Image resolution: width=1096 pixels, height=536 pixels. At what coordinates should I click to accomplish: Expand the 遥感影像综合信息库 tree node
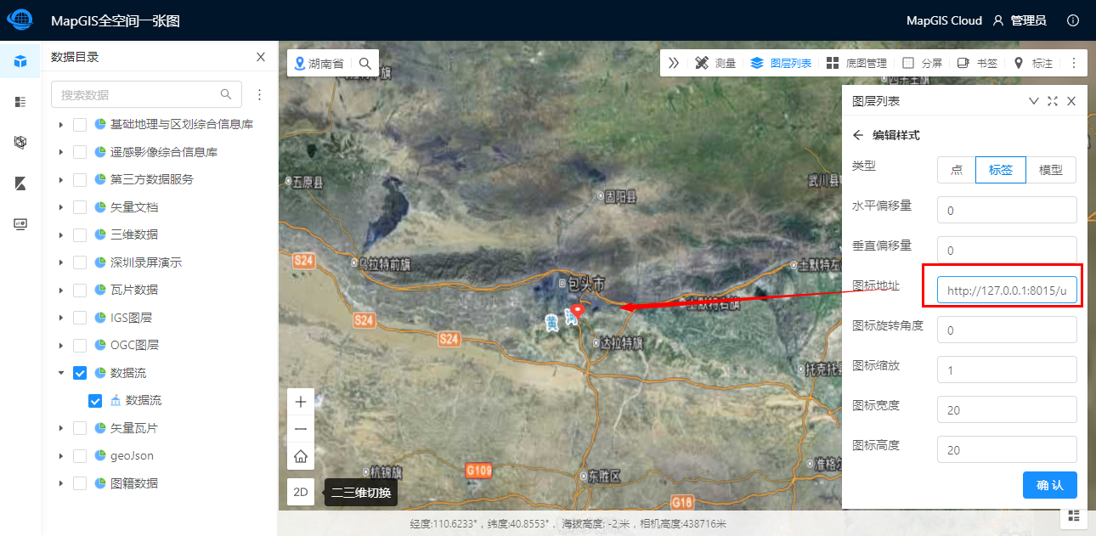[60, 152]
